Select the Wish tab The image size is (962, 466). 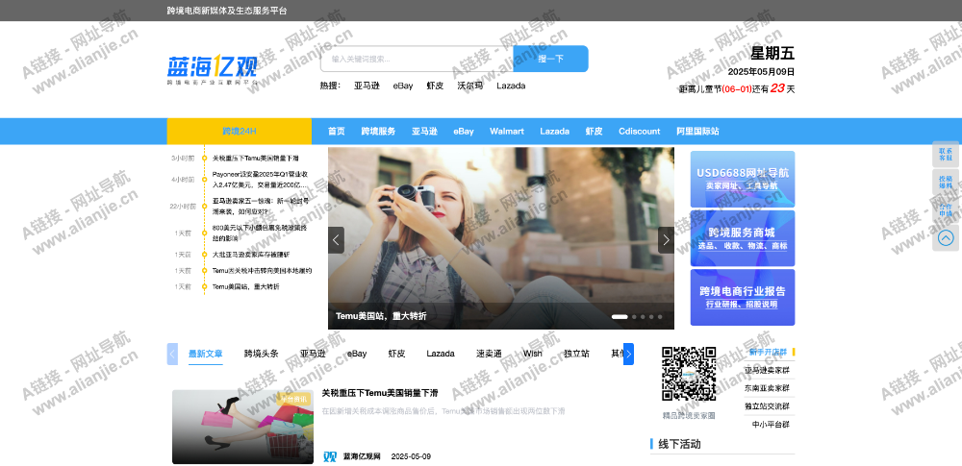pyautogui.click(x=533, y=354)
